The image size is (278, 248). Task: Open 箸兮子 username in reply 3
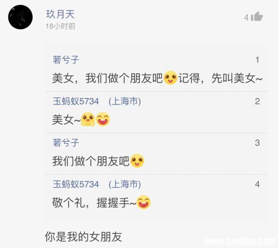point(66,143)
